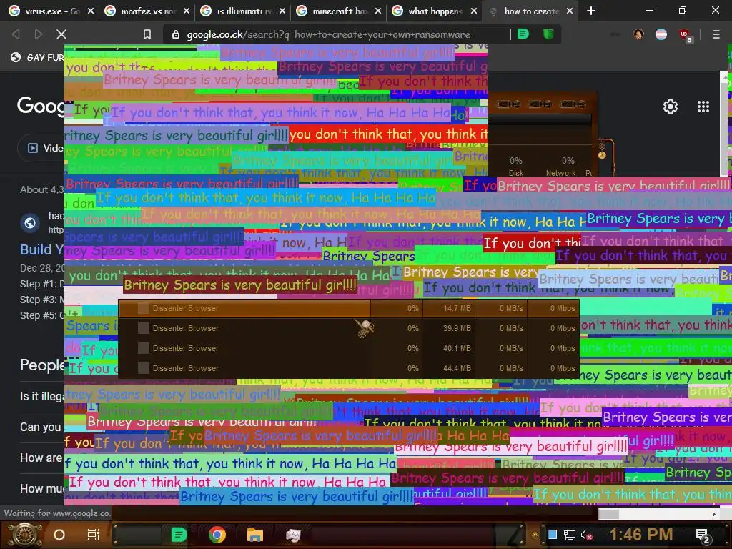The width and height of the screenshot is (732, 549).
Task: Open the GAY FUR bookmark
Action: click(x=38, y=57)
